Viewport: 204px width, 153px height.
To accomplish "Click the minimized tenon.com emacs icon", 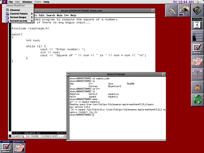I will click(19, 147).
